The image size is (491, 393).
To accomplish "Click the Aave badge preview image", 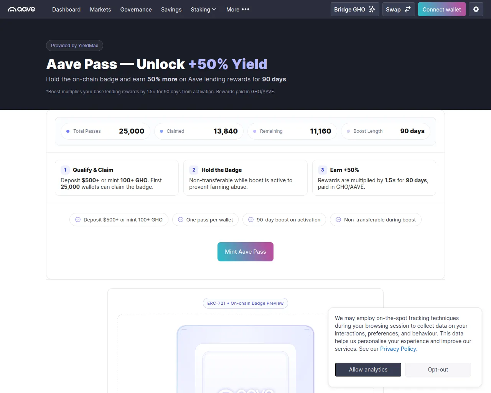I will click(245, 359).
